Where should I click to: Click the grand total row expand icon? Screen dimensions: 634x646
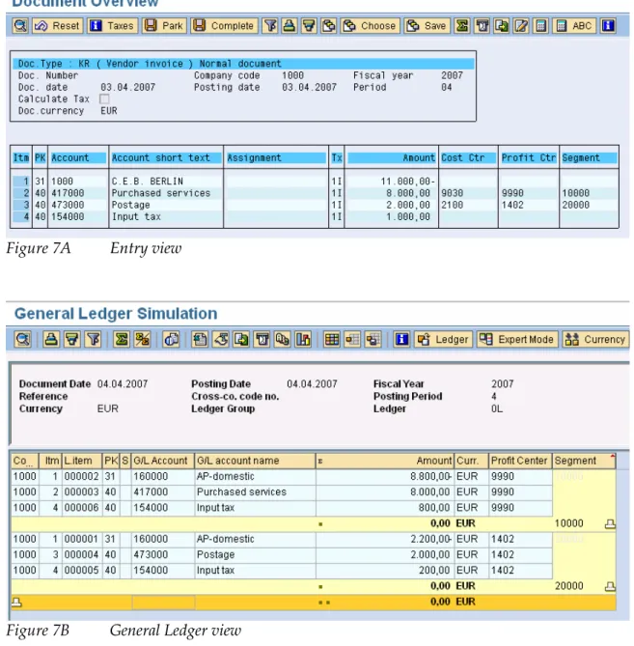point(16,602)
